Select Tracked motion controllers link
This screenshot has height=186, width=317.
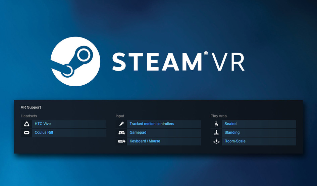(x=164, y=124)
